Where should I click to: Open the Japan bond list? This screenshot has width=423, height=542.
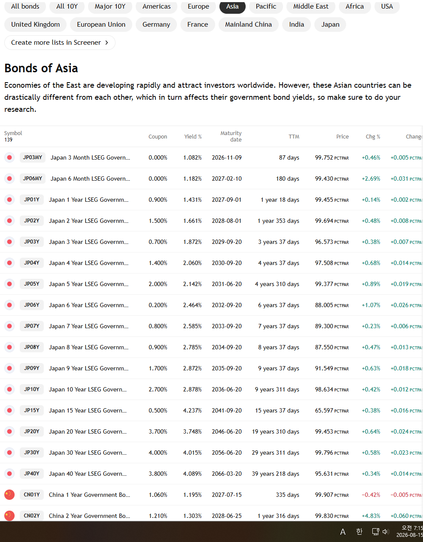pos(330,25)
